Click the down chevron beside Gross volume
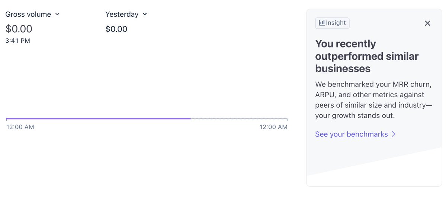Screen dimensions: 446x200 (x=57, y=14)
